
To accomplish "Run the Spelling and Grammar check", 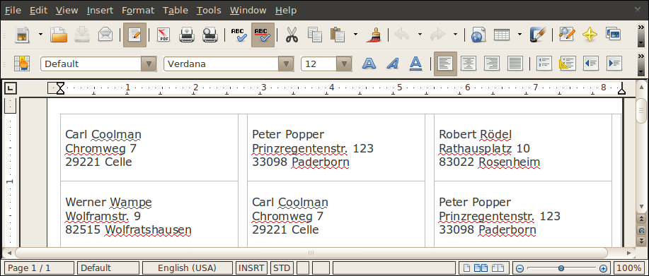I will pos(239,35).
